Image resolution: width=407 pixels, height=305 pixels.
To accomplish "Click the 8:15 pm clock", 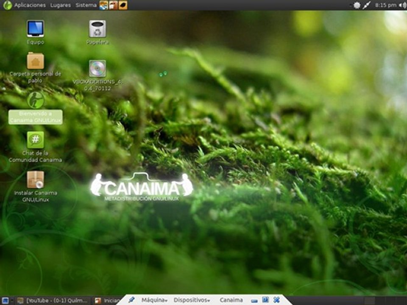I will [x=385, y=5].
